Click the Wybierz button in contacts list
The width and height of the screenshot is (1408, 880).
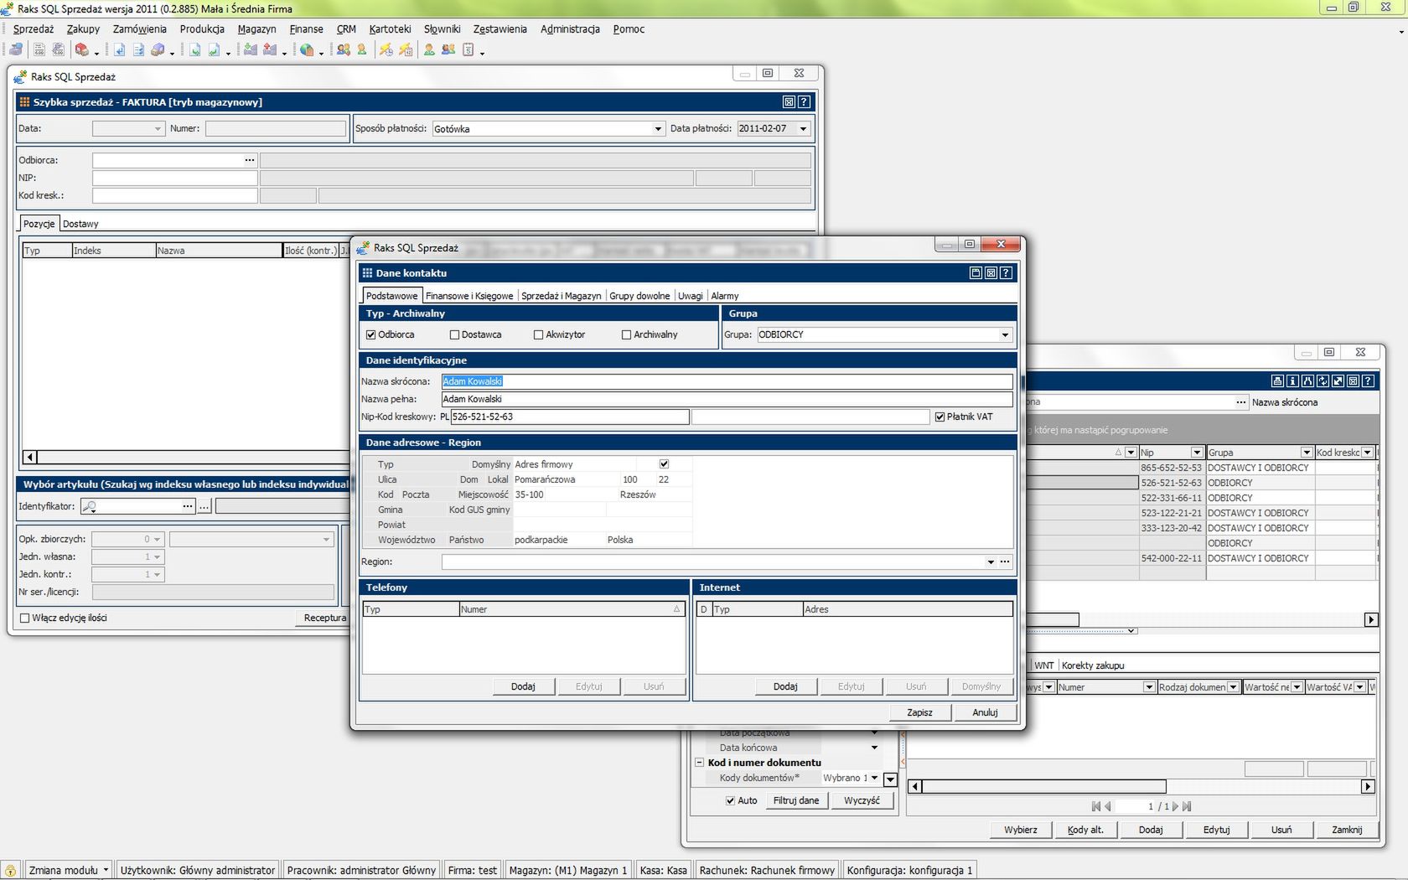[1020, 830]
